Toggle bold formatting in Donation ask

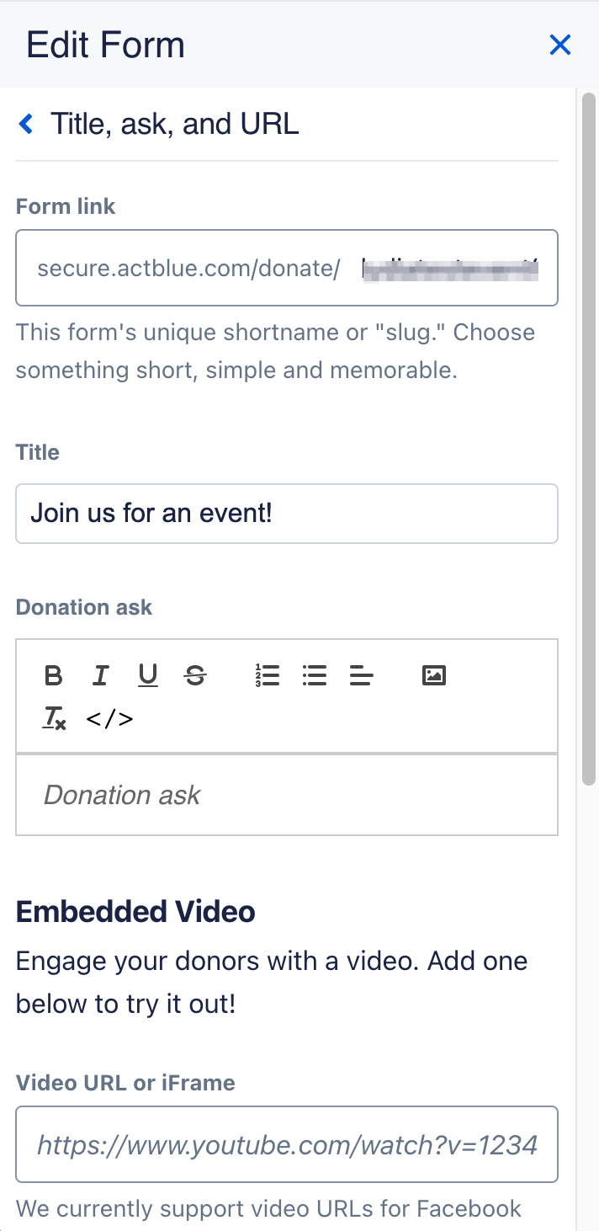pos(54,675)
